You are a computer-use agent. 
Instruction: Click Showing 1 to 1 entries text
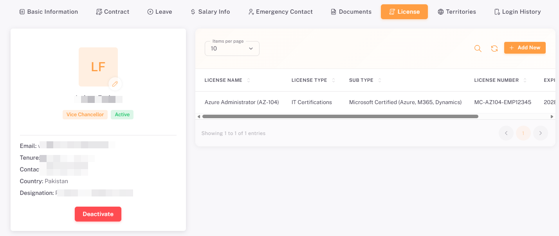(233, 133)
